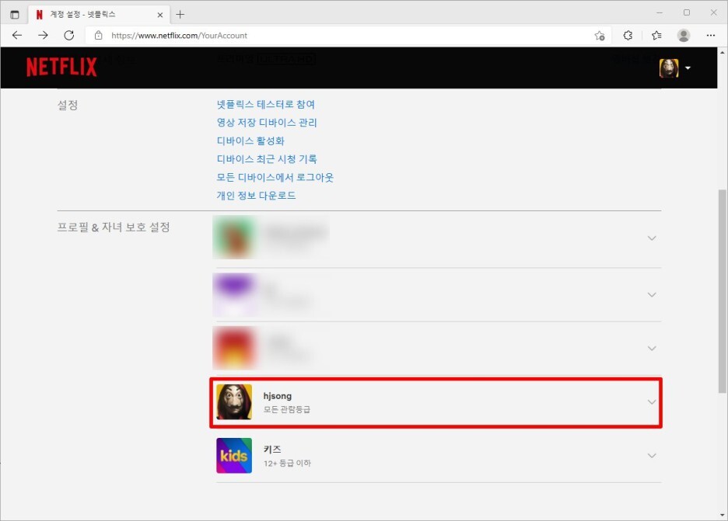Click 모든 디바이스에서 로그아웃 link

tap(275, 177)
